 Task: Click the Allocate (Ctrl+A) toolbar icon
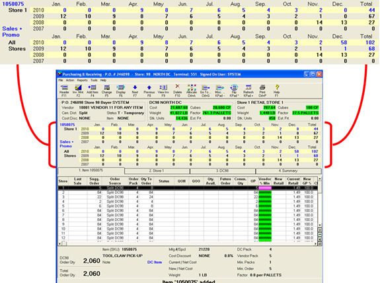coord(192,91)
